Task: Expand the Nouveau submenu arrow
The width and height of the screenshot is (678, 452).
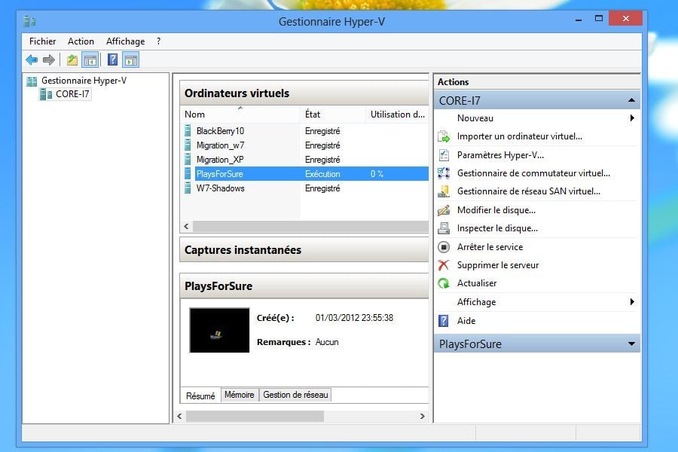Action: [x=631, y=118]
